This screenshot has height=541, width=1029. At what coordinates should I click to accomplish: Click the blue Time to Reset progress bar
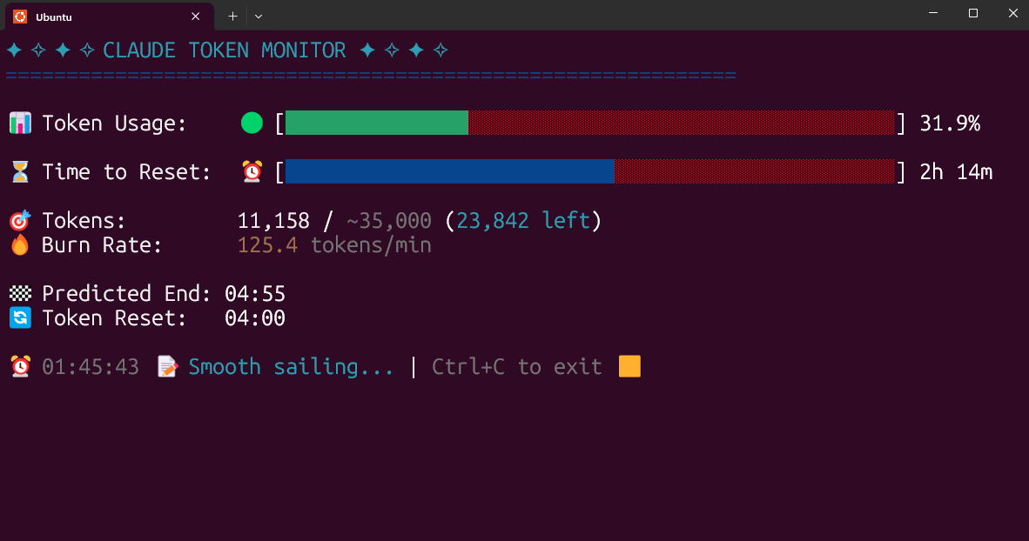[449, 172]
